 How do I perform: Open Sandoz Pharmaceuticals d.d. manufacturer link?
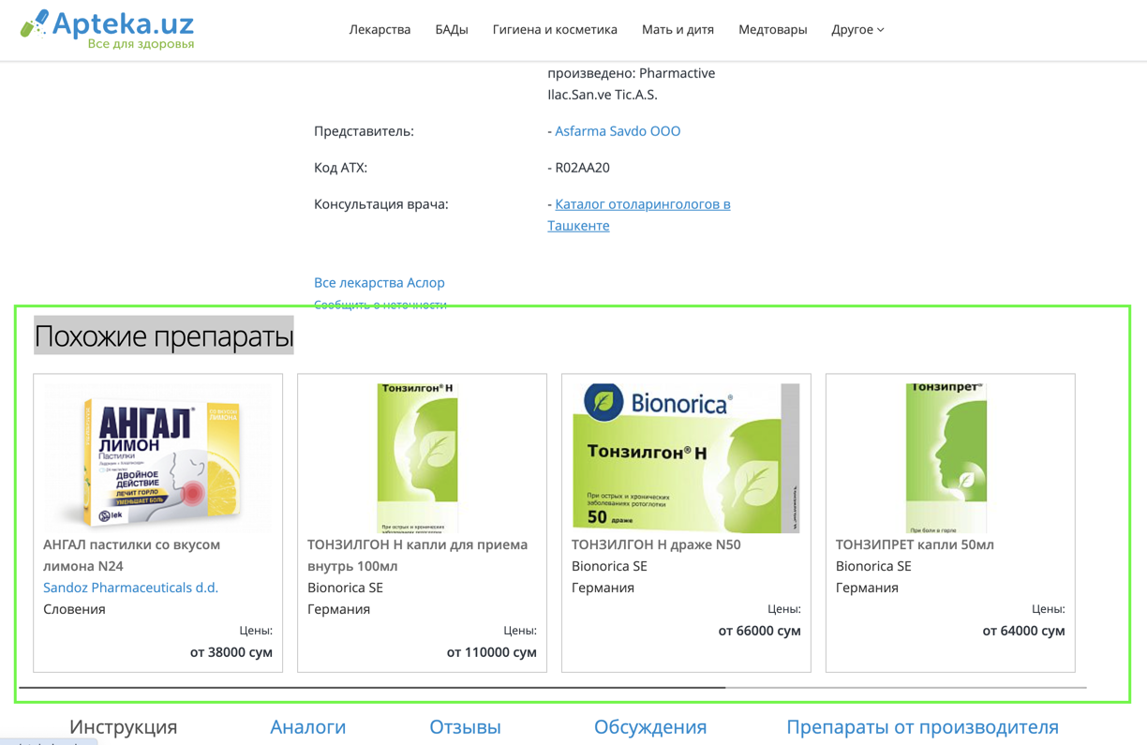[130, 588]
